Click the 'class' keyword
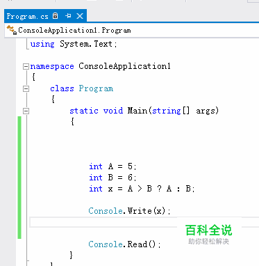This screenshot has width=259, height=266. pos(62,88)
